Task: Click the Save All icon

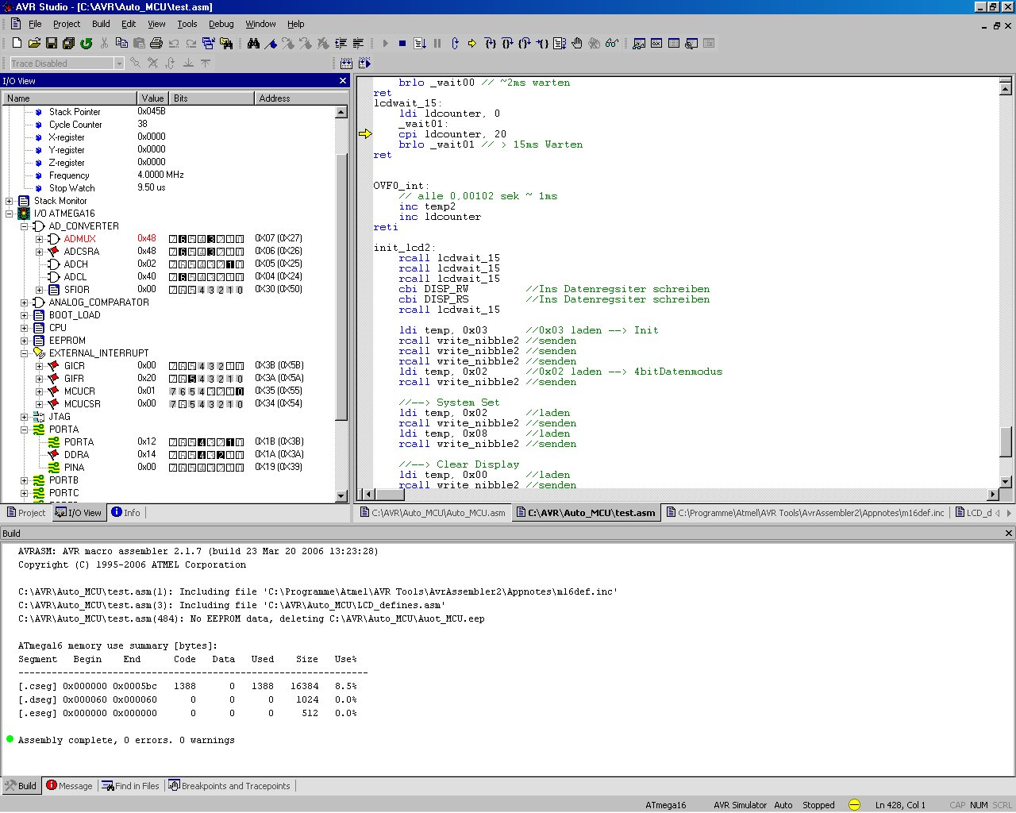Action: [x=68, y=43]
